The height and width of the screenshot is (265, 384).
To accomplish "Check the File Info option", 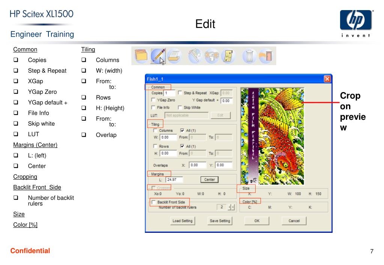I will point(153,107).
